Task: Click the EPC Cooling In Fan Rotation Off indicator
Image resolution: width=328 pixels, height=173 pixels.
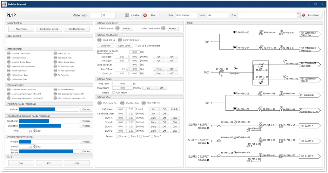Action: click(x=55, y=94)
